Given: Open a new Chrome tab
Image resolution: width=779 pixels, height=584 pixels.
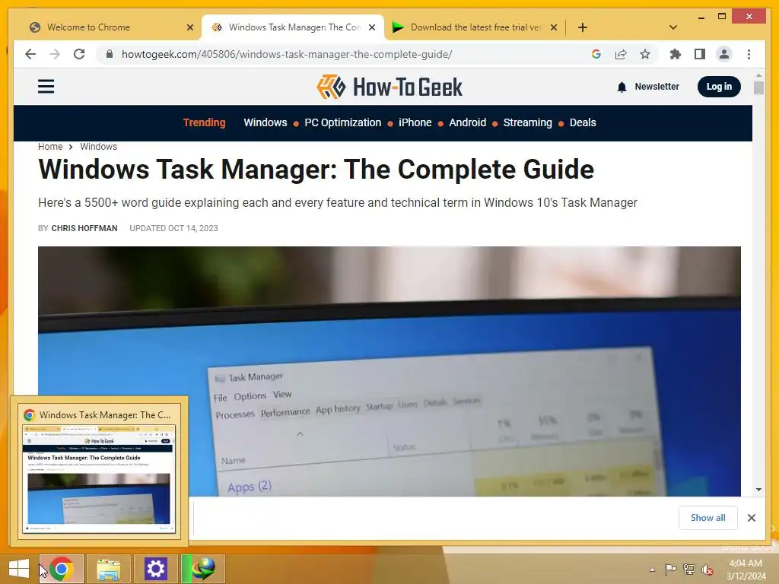Looking at the screenshot, I should (x=583, y=27).
